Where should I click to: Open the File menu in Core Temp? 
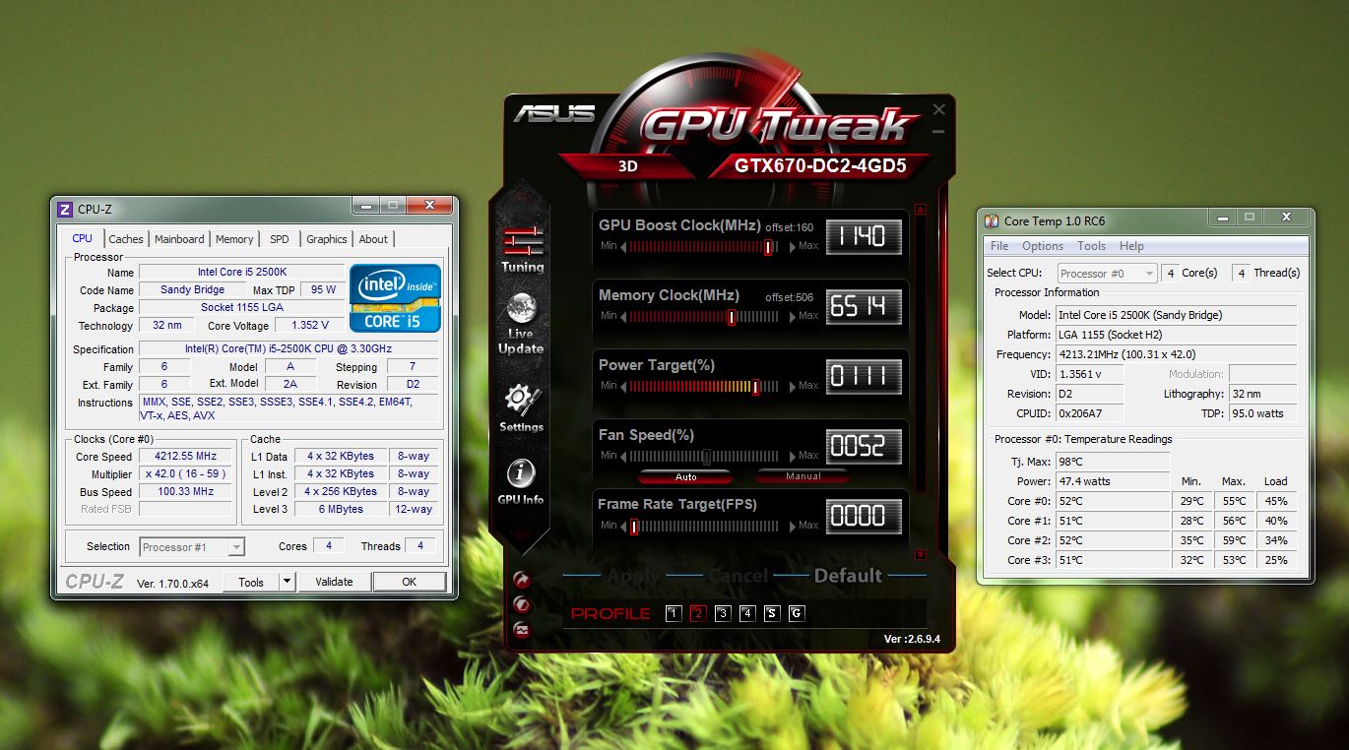[x=999, y=246]
